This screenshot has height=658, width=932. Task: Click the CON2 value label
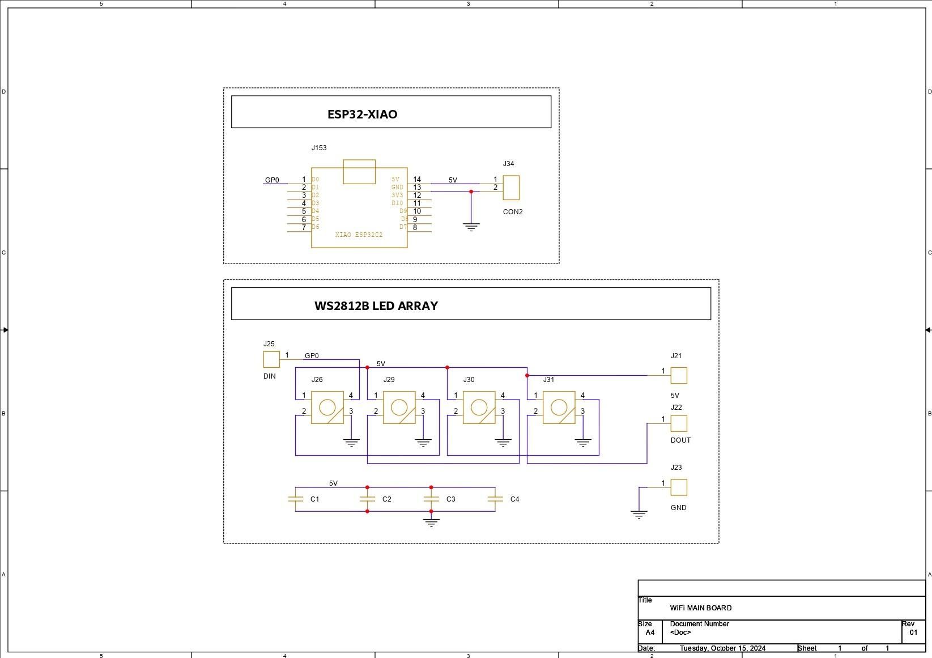513,212
